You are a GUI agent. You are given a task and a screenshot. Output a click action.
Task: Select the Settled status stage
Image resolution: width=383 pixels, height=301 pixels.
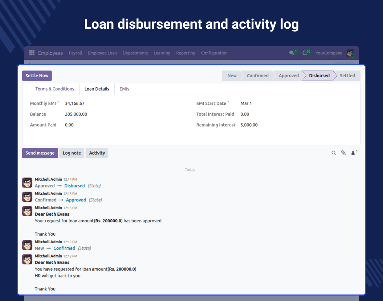click(x=347, y=76)
